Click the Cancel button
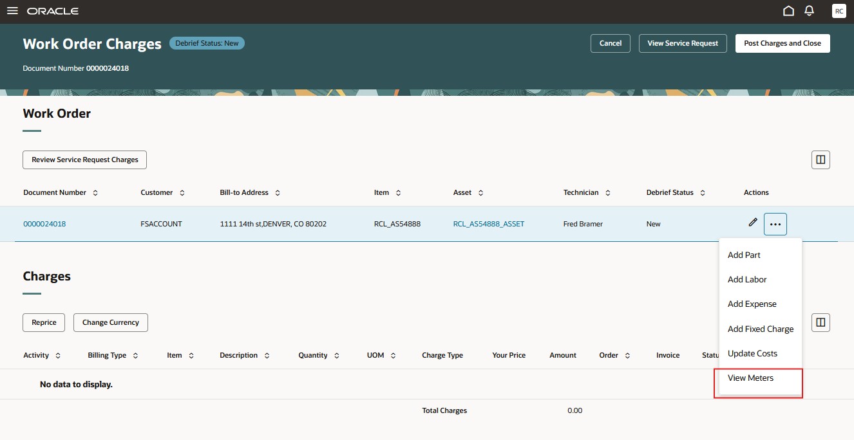 611,43
